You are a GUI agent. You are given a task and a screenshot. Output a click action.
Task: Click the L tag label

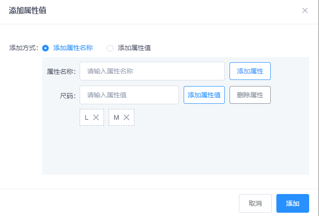(87, 117)
